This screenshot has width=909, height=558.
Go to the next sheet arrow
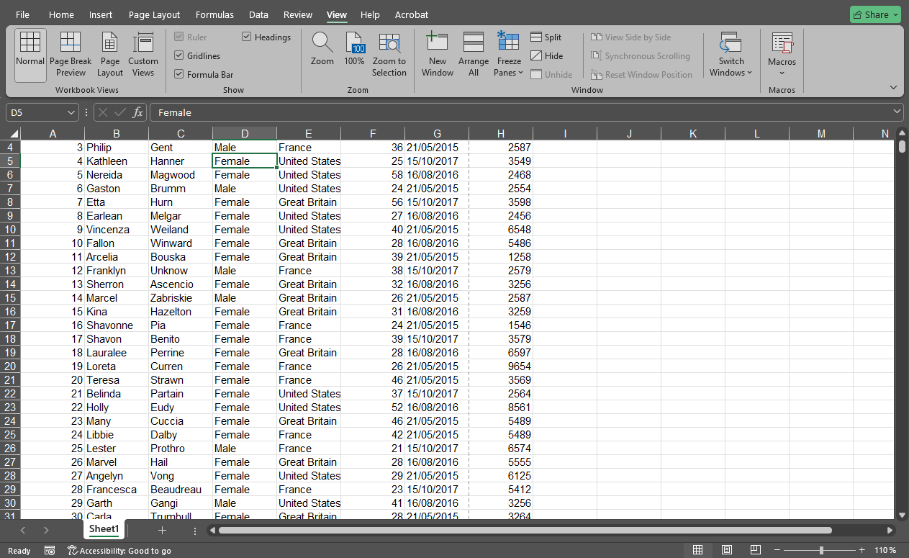(46, 530)
